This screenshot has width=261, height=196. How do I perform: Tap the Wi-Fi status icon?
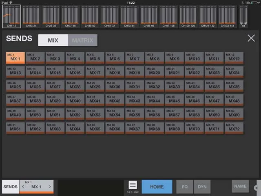point(11,2)
